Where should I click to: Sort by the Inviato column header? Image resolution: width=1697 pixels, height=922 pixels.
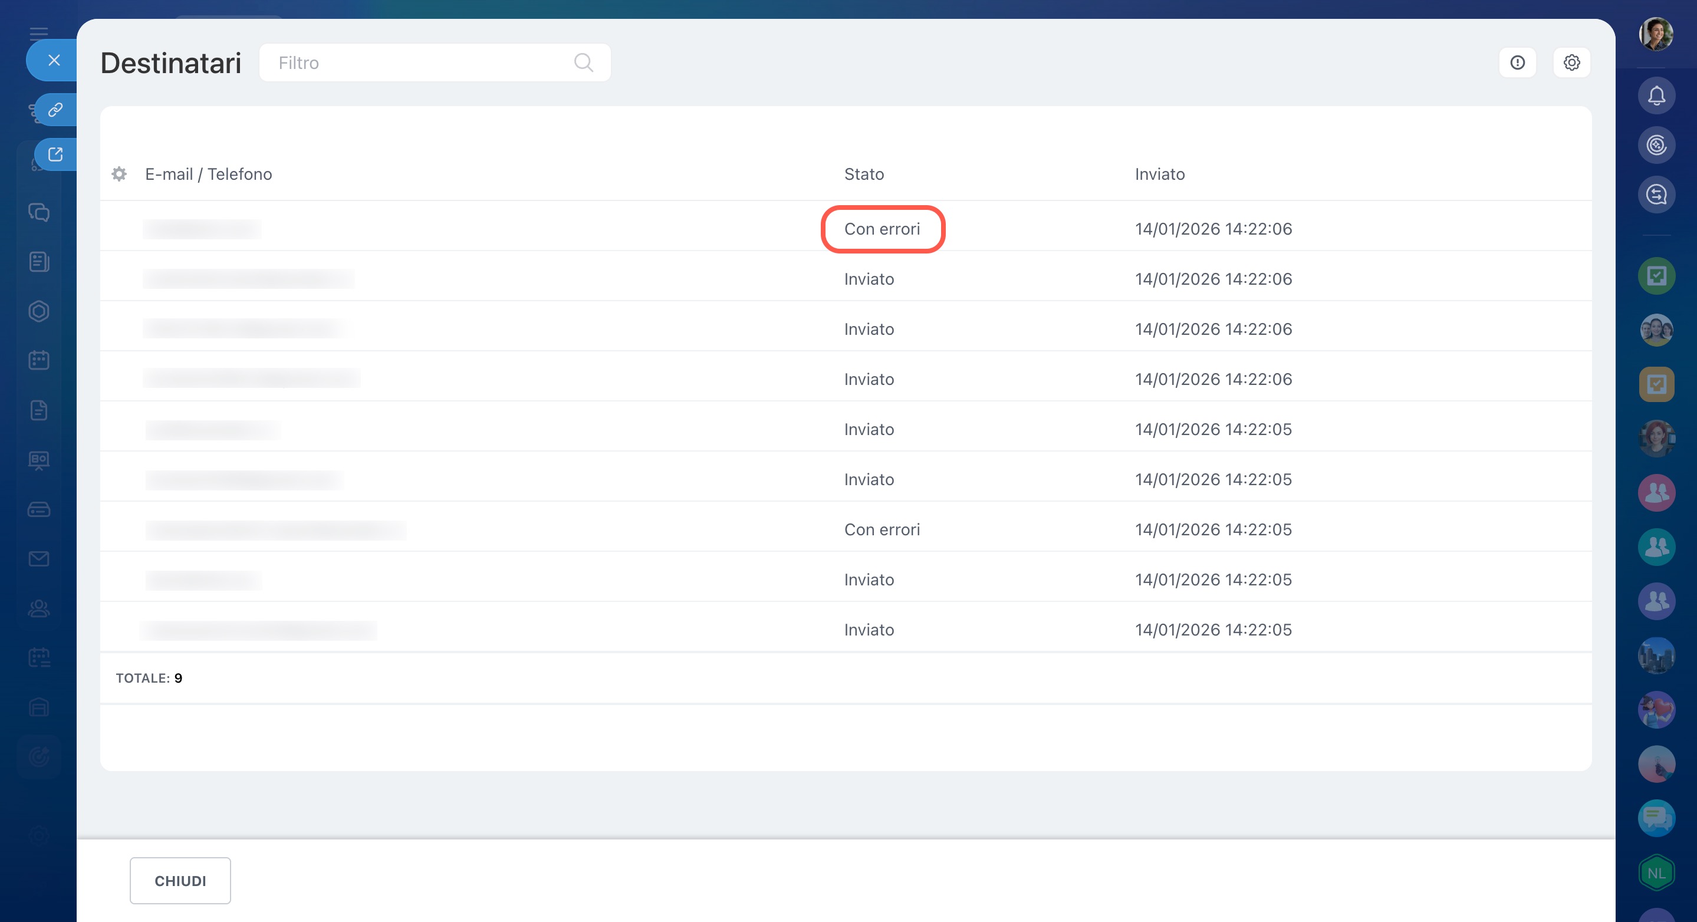(1159, 174)
